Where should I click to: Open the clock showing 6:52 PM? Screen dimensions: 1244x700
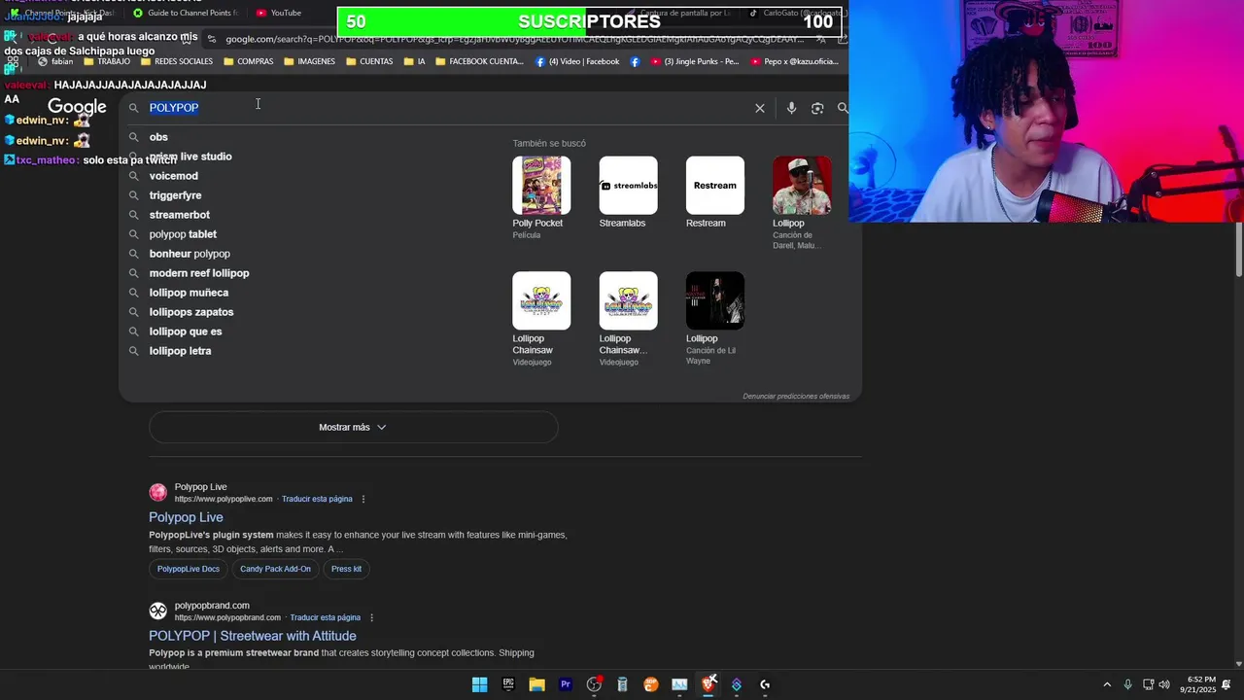[x=1198, y=684]
